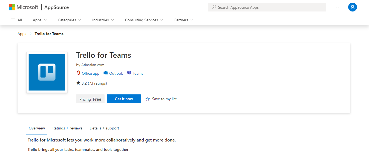Open the user account profile icon
The height and width of the screenshot is (156, 369).
352,7
